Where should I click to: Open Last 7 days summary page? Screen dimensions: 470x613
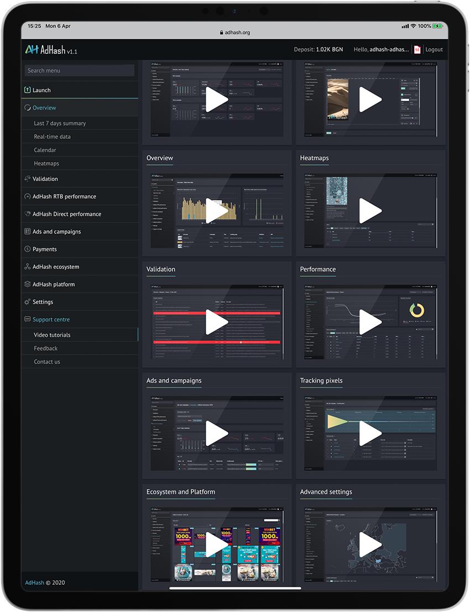click(60, 123)
